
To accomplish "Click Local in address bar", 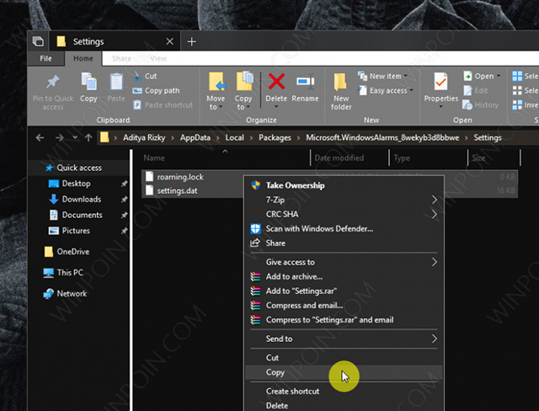I will pyautogui.click(x=234, y=138).
